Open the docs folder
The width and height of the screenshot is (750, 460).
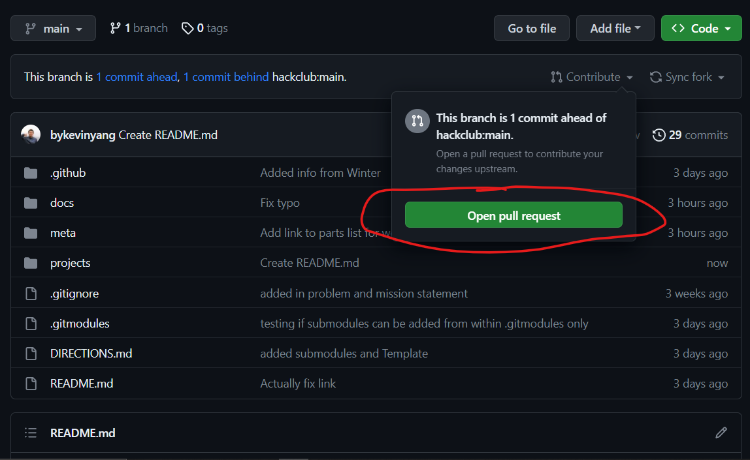tap(62, 203)
